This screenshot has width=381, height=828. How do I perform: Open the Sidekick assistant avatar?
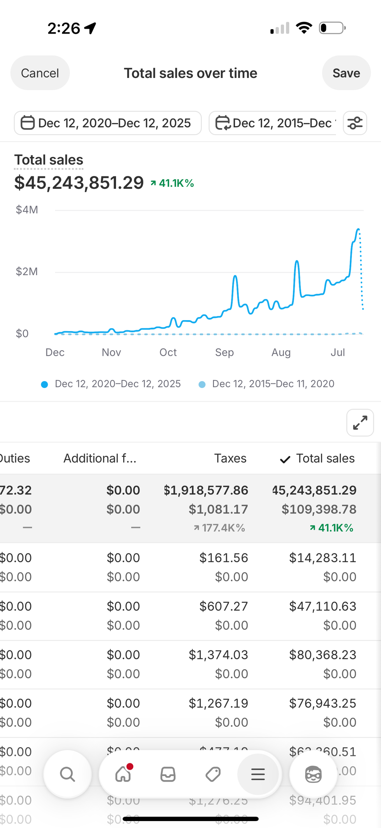click(x=313, y=774)
